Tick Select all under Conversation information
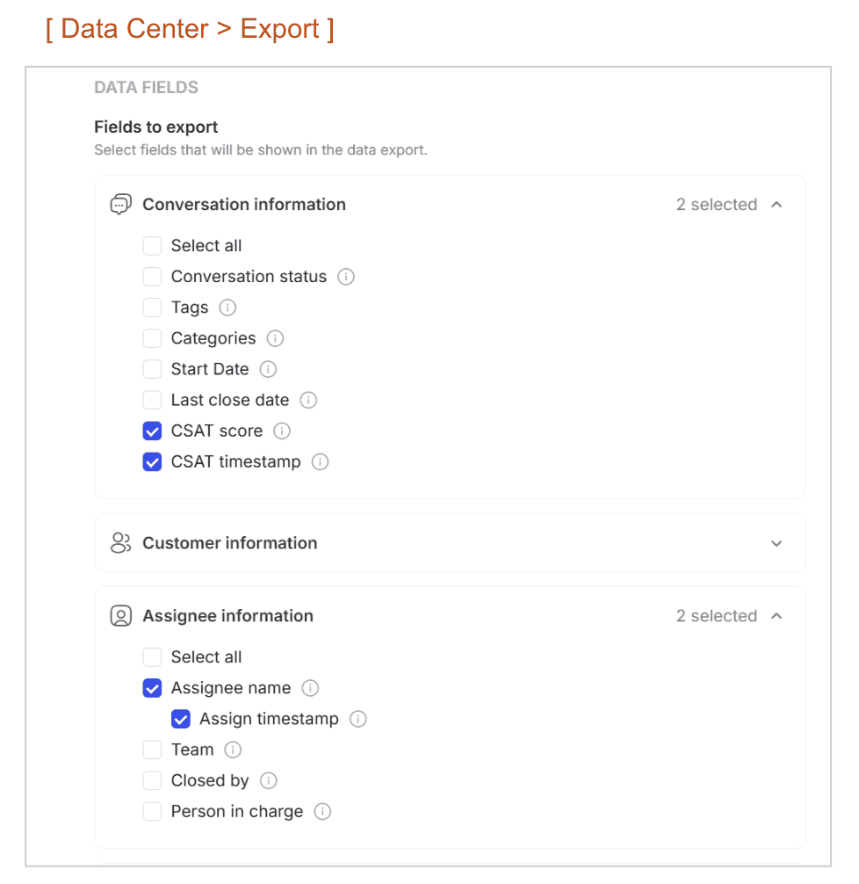The width and height of the screenshot is (859, 884). pyautogui.click(x=152, y=246)
